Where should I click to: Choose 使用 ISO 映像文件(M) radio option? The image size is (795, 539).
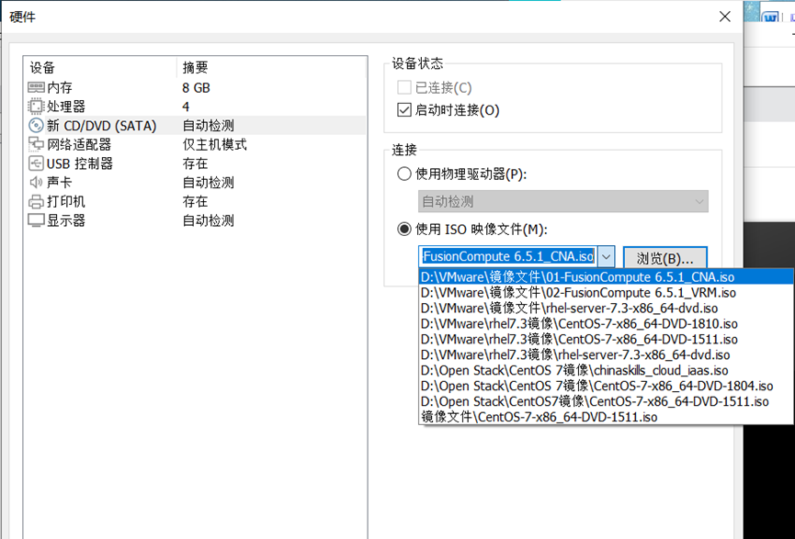point(403,230)
